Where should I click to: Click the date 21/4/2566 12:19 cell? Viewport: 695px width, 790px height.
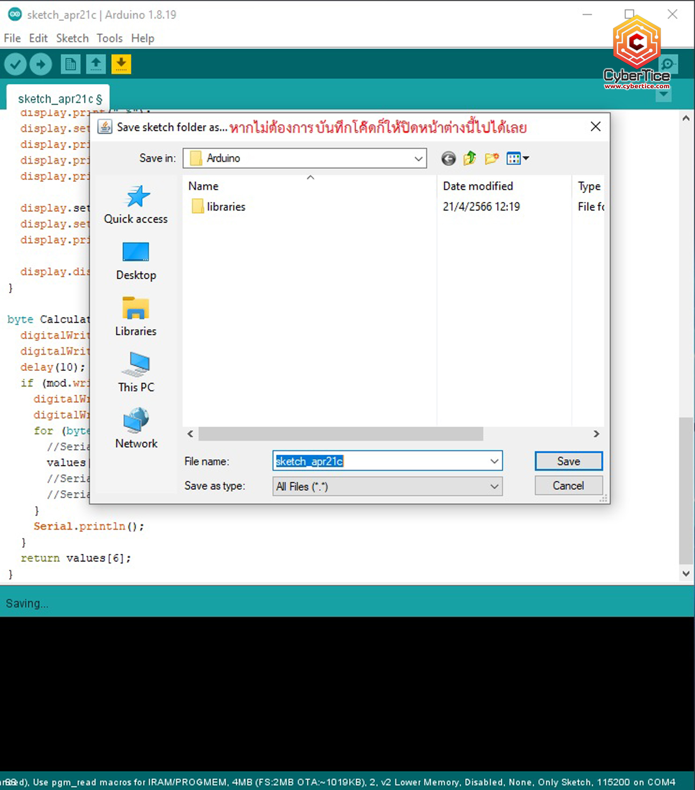point(481,207)
